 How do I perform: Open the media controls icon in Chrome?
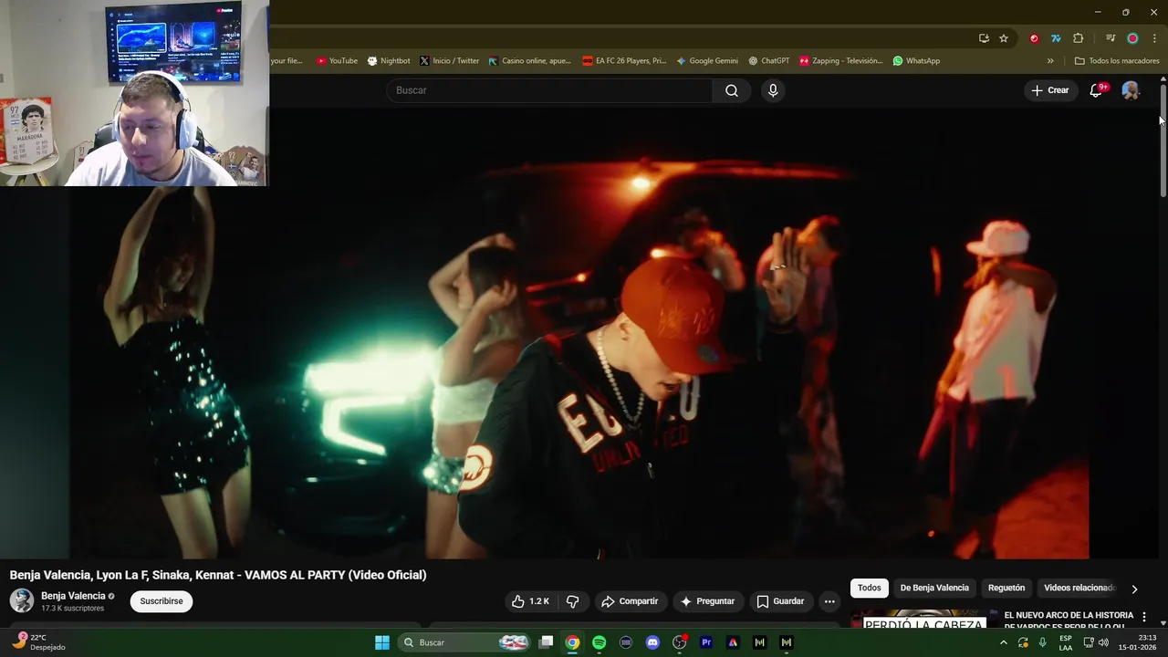coord(1111,38)
